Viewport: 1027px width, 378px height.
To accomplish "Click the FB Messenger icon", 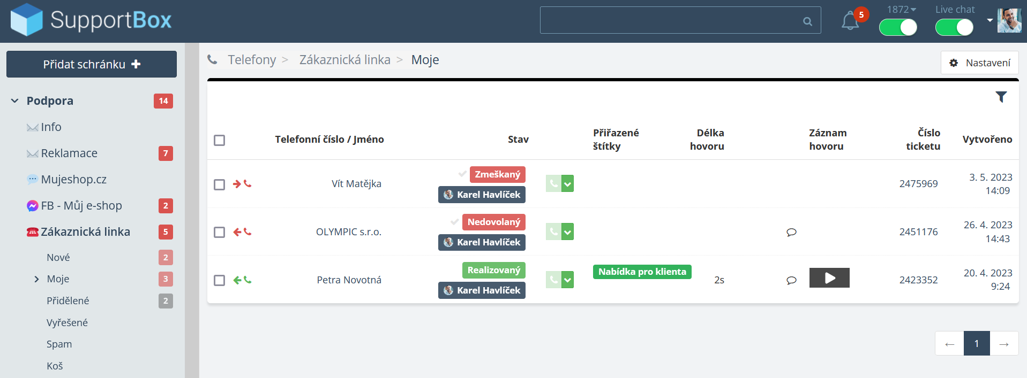I will point(32,206).
